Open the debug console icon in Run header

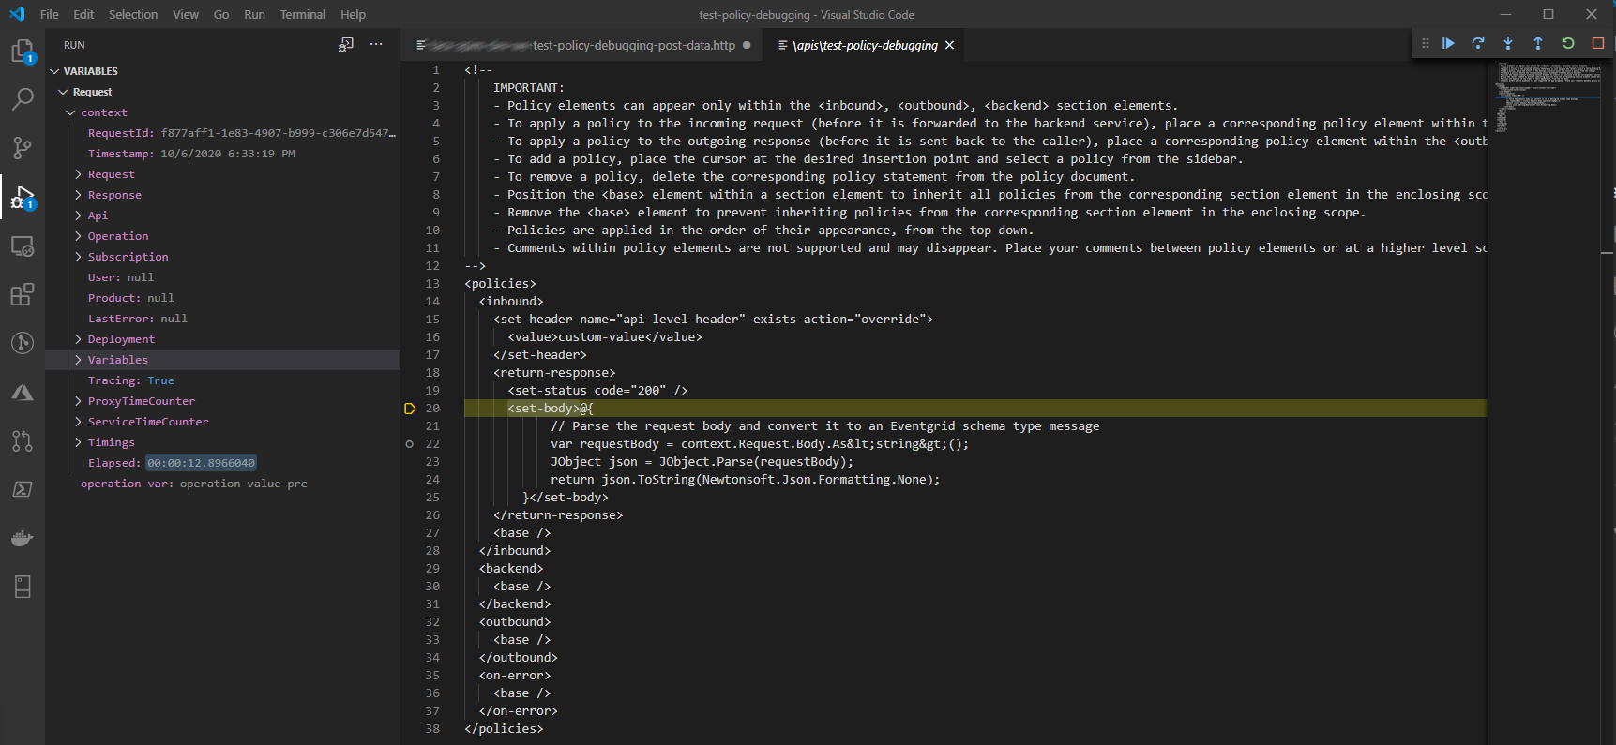[346, 44]
